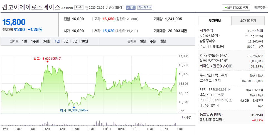268x135 pixels.
Task: Select the 5년 line chart period
Action: coord(75,41)
